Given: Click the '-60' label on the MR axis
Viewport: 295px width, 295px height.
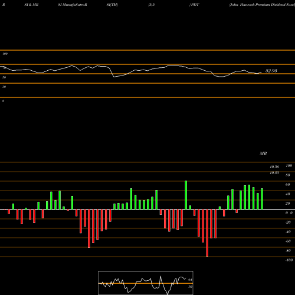Looking at the screenshot, I should [x=288, y=241].
